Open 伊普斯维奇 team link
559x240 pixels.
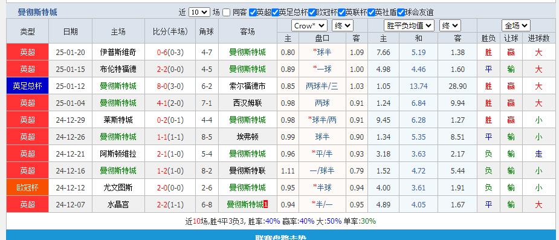(x=118, y=53)
